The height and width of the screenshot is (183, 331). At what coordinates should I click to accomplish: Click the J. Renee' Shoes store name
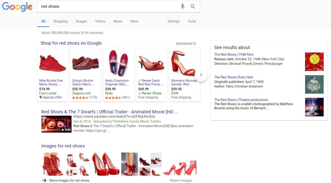point(150,93)
